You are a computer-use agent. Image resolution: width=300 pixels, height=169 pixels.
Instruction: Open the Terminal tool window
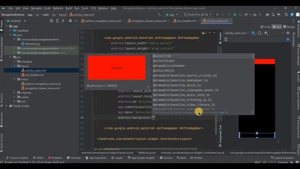point(74,158)
